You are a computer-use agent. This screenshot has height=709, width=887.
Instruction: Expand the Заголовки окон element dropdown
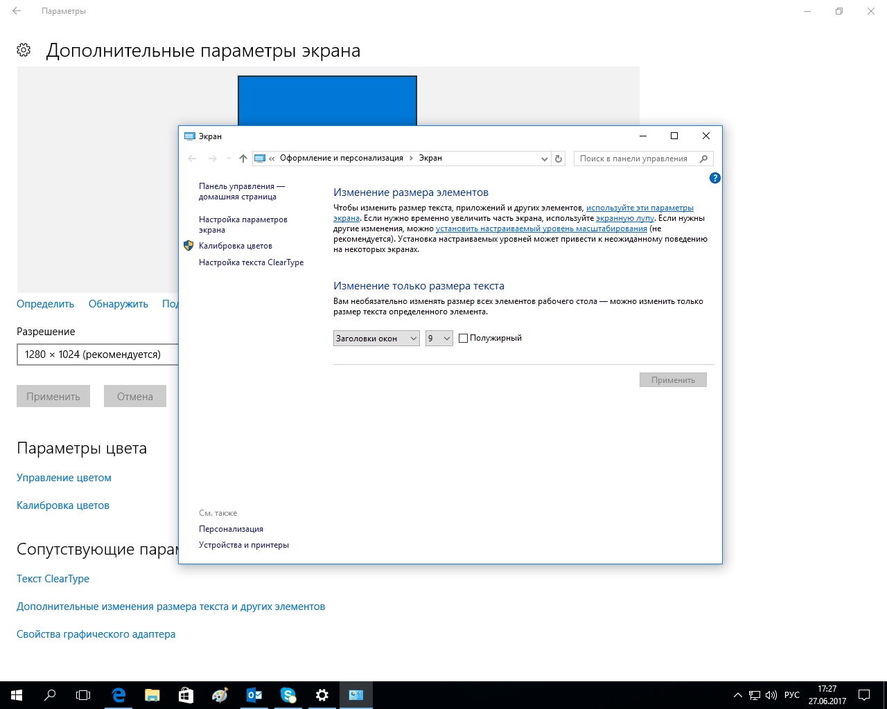[376, 339]
